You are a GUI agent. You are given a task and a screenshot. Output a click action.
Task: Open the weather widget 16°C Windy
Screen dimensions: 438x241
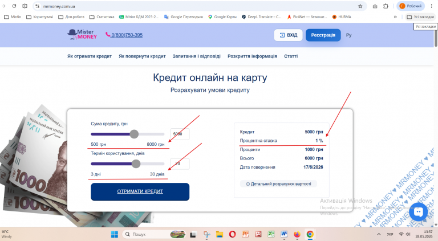(x=7, y=234)
